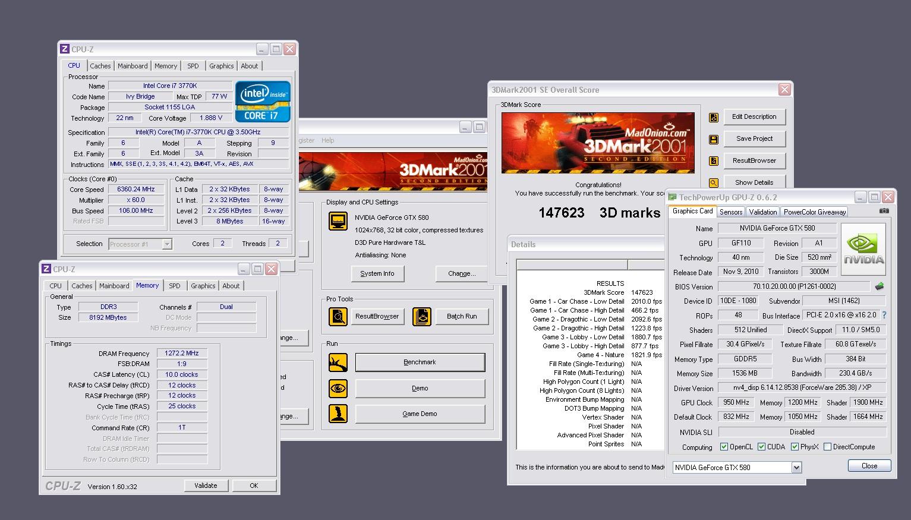
Task: Open PowerColor Giveaway tab in GPU-Z
Action: pyautogui.click(x=815, y=212)
